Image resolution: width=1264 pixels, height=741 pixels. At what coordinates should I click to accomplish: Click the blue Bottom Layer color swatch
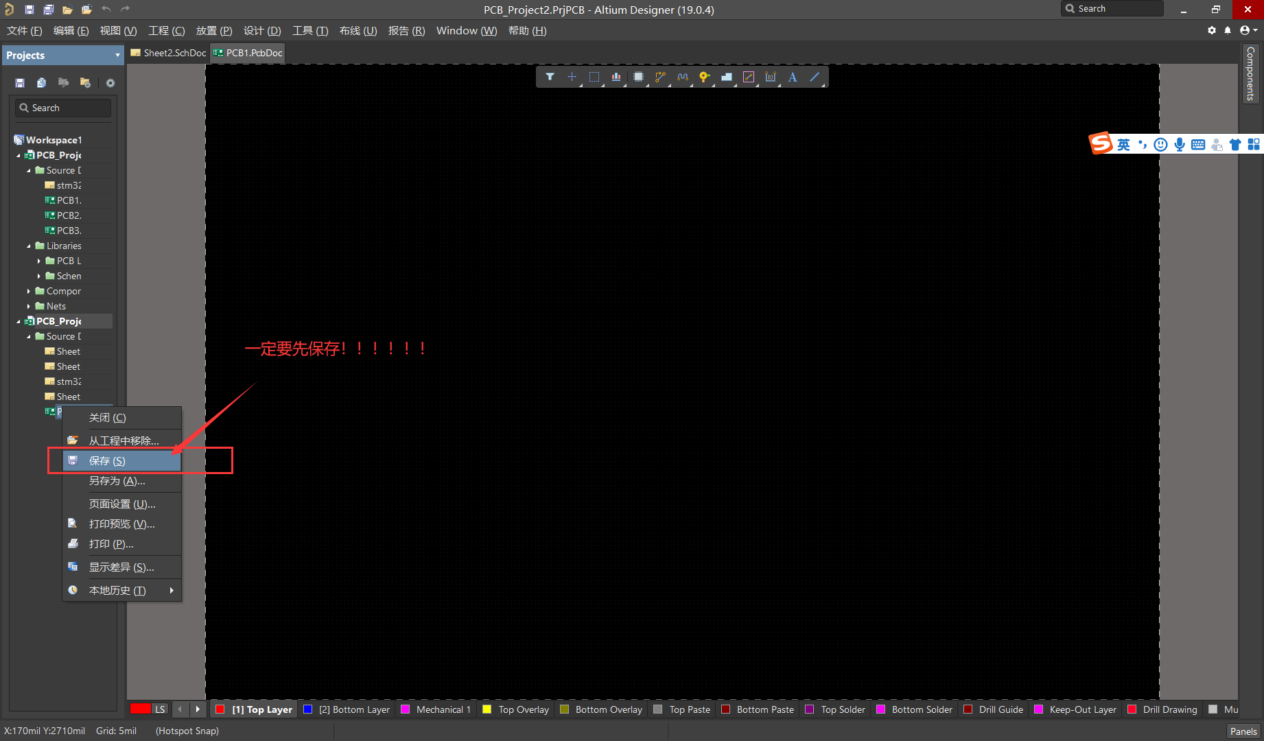pos(308,709)
